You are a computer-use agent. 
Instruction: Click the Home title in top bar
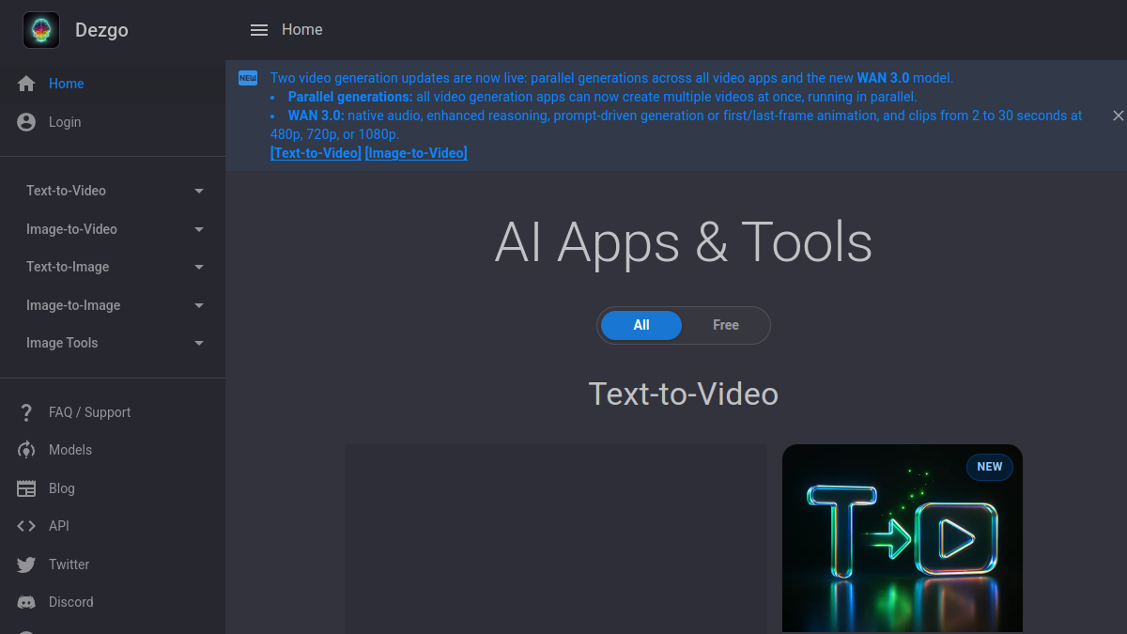pyautogui.click(x=302, y=30)
